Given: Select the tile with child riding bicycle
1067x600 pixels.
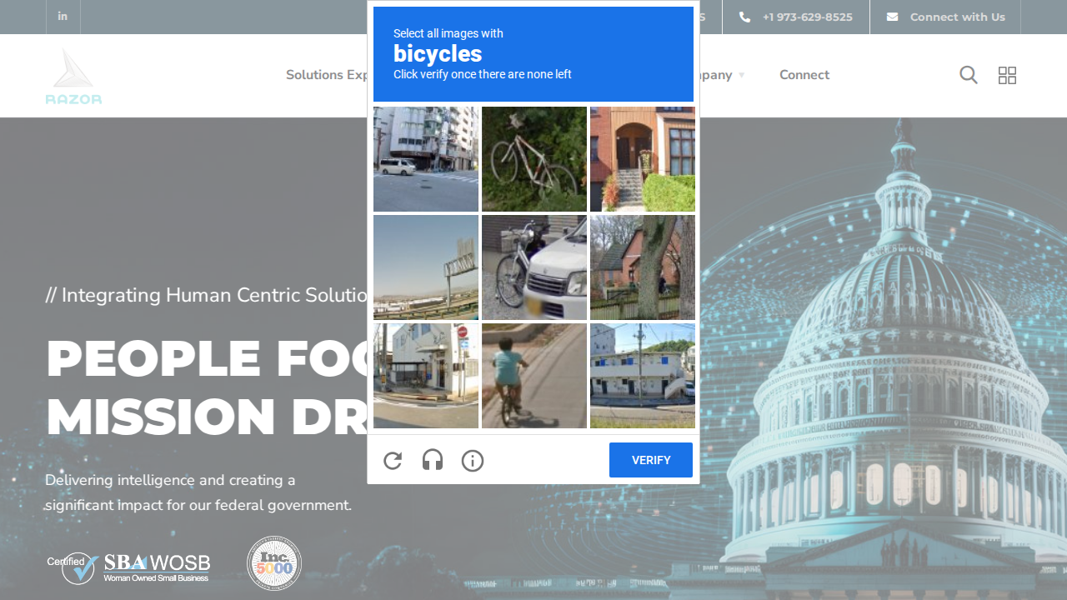Looking at the screenshot, I should click(534, 376).
